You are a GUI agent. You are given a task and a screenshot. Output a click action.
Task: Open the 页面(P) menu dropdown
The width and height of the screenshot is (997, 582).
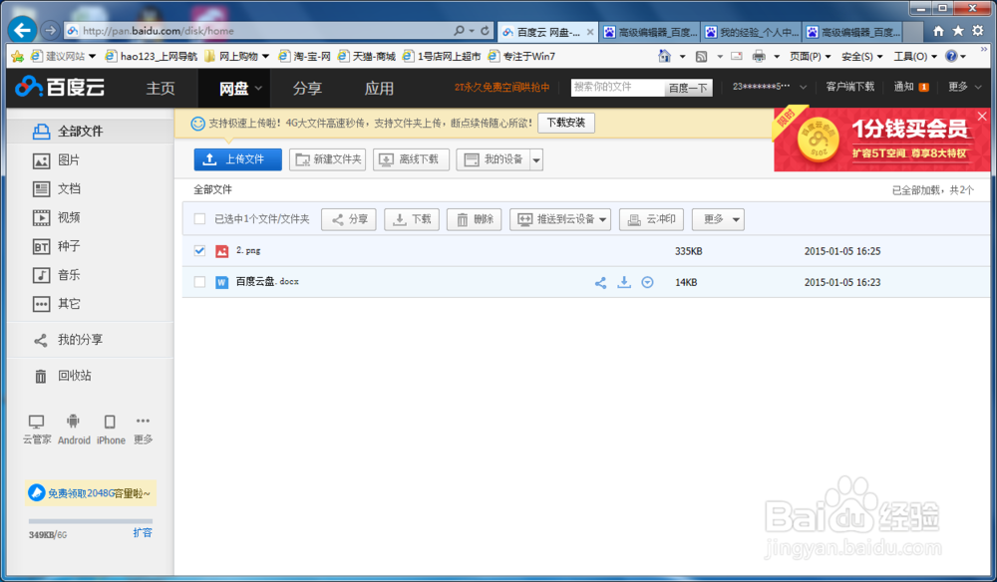point(810,57)
